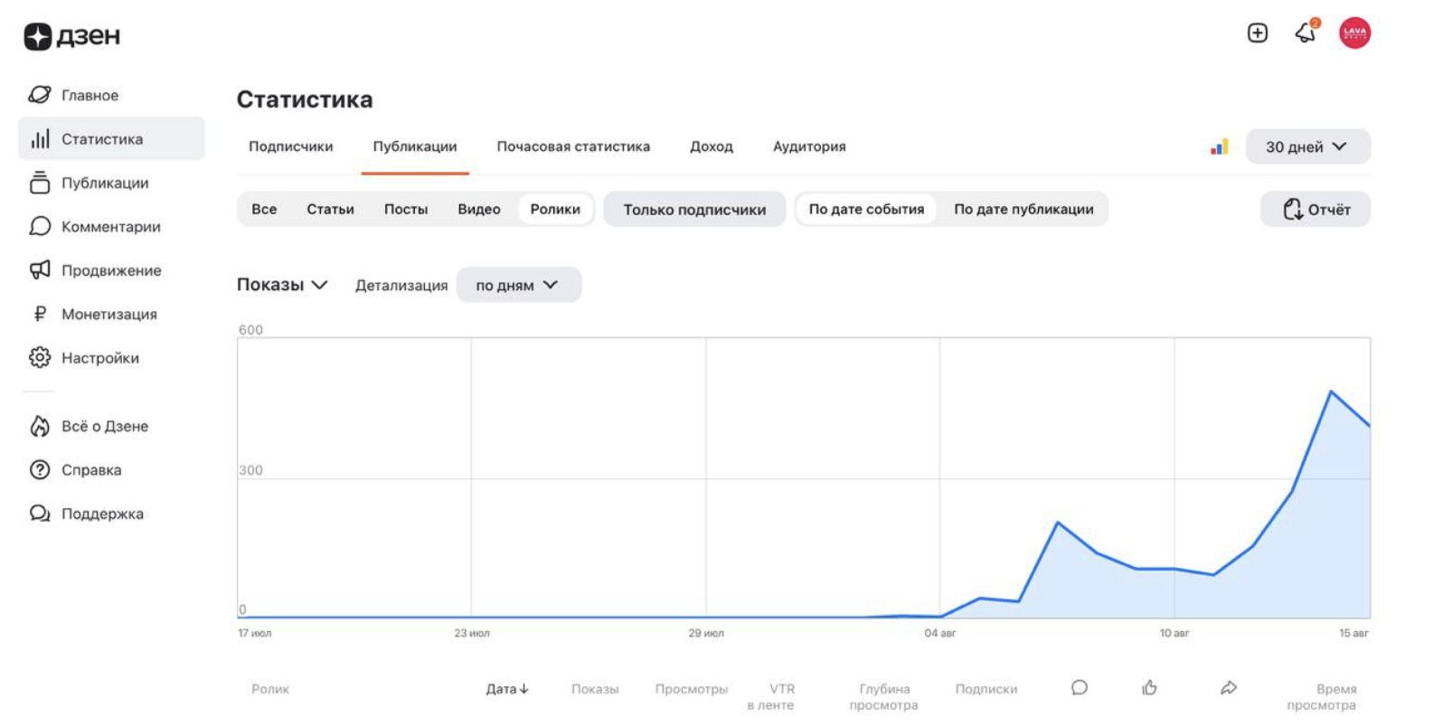Select По дате события option
Image resolution: width=1443 pixels, height=727 pixels.
click(x=866, y=210)
